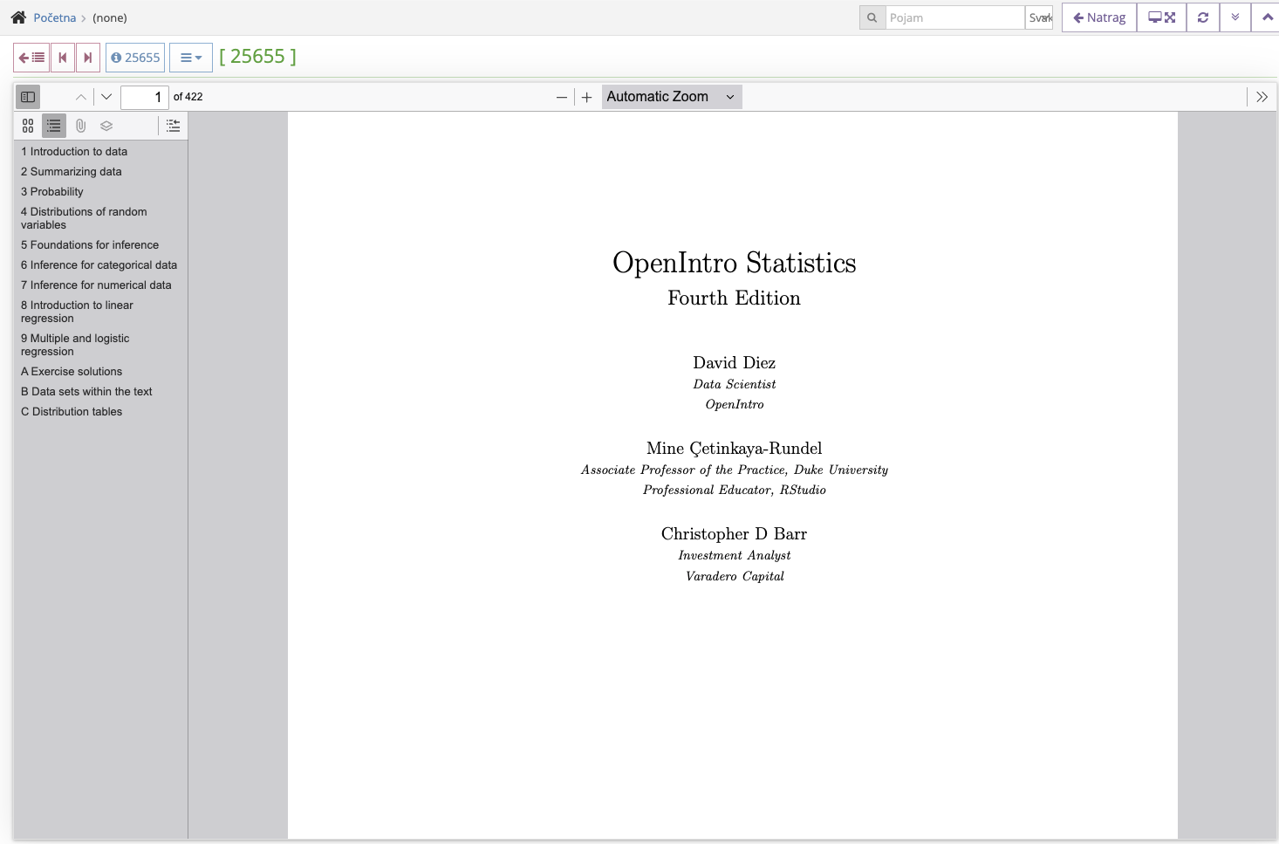Open outline item 3 Probability
This screenshot has width=1279, height=844.
pyautogui.click(x=52, y=192)
